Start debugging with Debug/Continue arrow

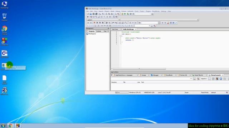pos(88,17)
